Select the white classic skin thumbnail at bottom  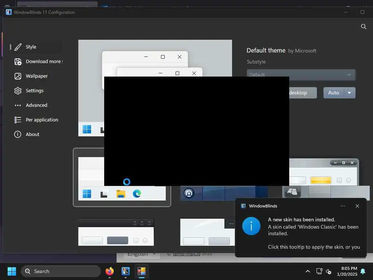[x=207, y=232]
